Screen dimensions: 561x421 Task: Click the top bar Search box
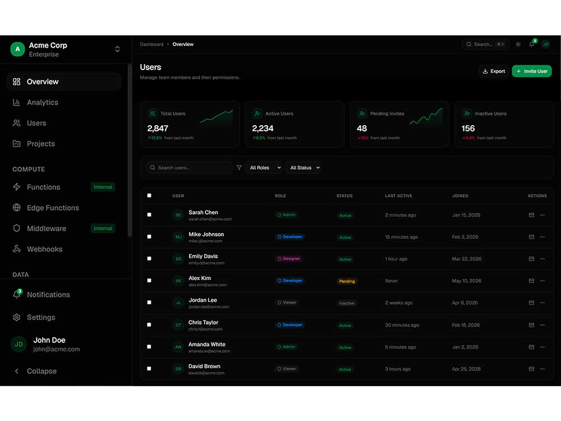[486, 44]
